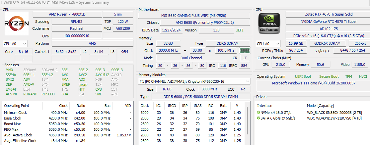370x145 pixels.
Task: Click the OPN value 100-000000910
Action: click(x=76, y=36)
